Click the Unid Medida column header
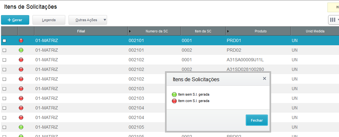 pos(315,31)
